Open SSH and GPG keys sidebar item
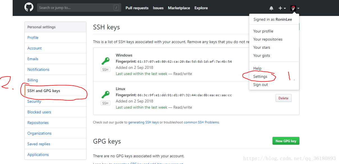This screenshot has width=339, height=164. (x=55, y=91)
